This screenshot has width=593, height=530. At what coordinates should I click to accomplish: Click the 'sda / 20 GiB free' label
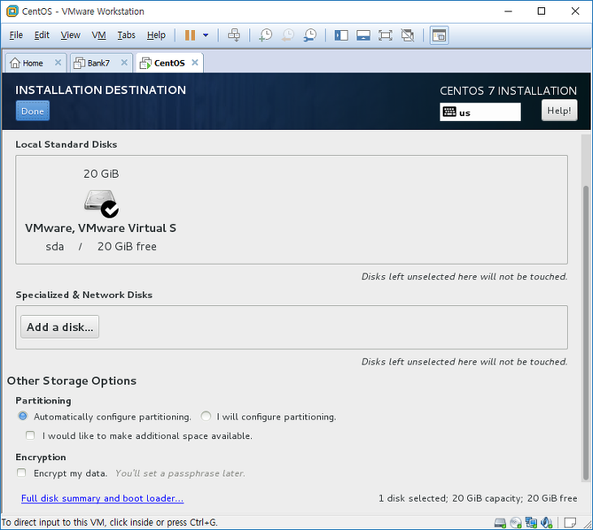point(101,246)
